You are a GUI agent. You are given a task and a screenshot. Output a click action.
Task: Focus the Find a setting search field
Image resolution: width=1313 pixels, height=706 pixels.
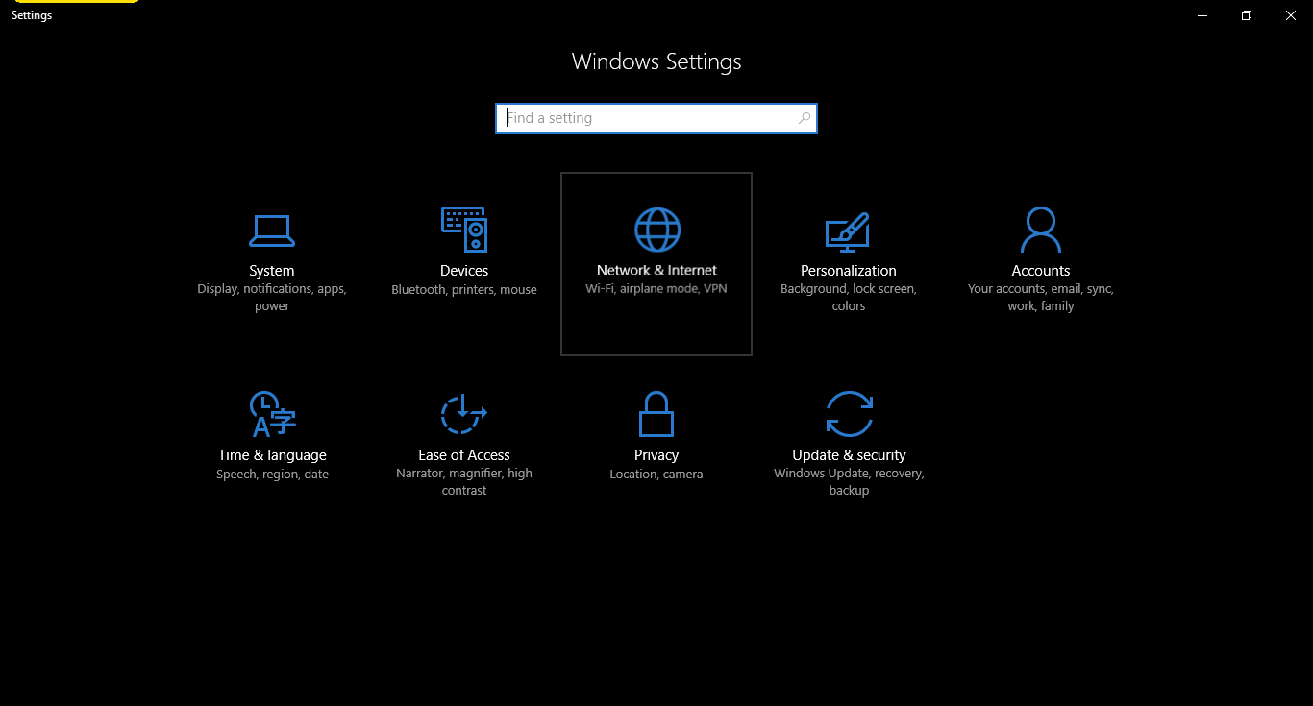click(x=656, y=118)
